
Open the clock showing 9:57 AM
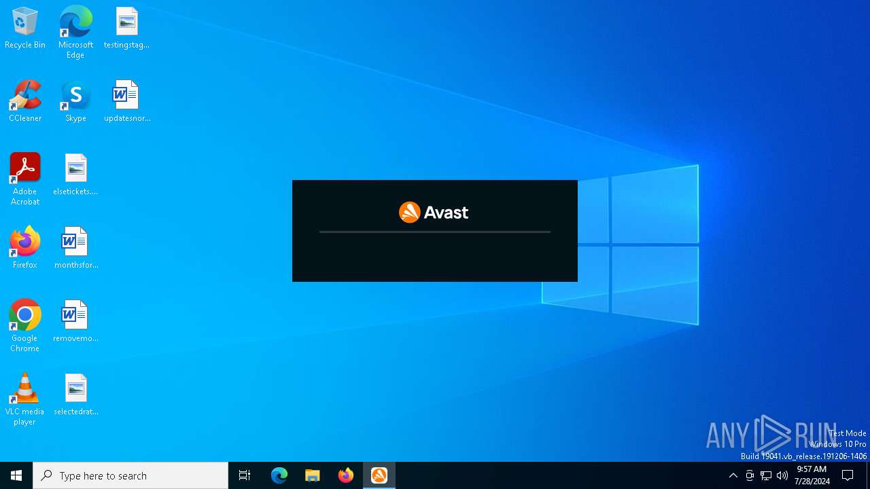point(812,475)
